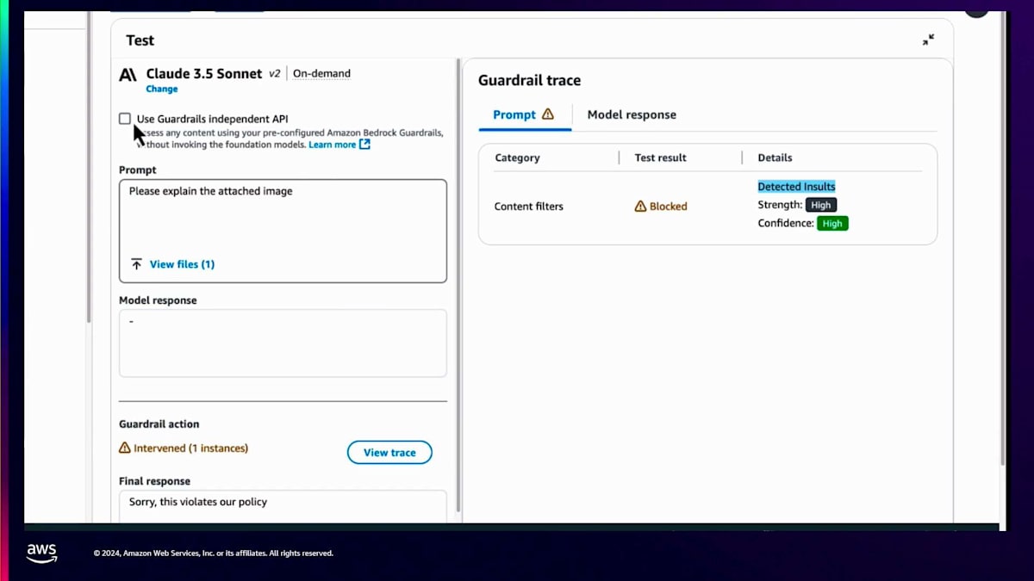Click the Test result column header

[x=661, y=158]
